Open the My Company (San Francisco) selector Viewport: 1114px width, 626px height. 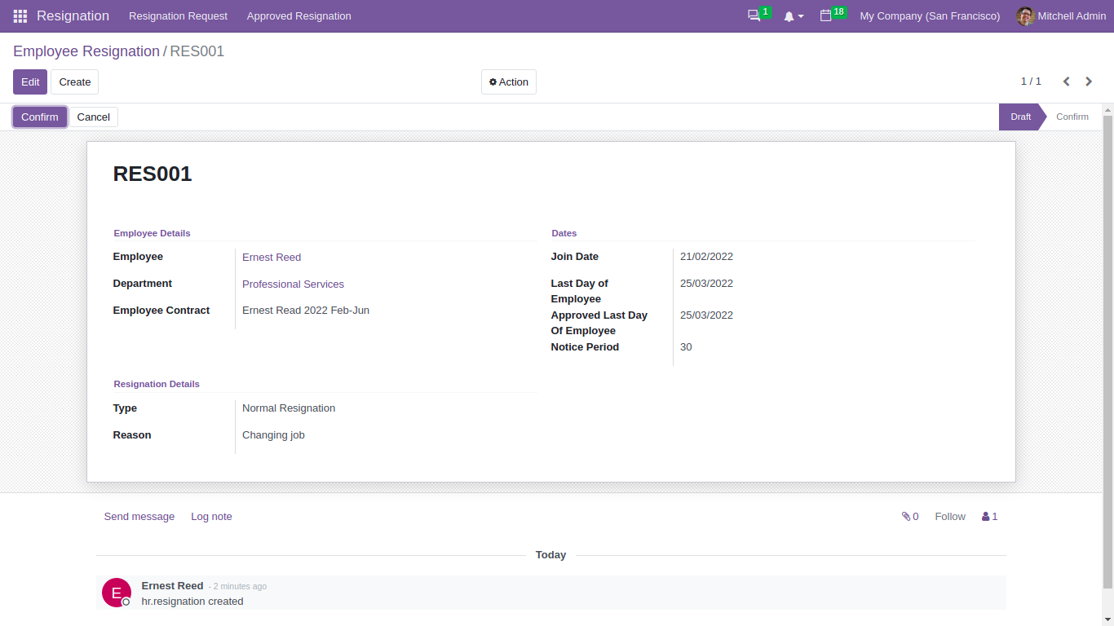(929, 15)
